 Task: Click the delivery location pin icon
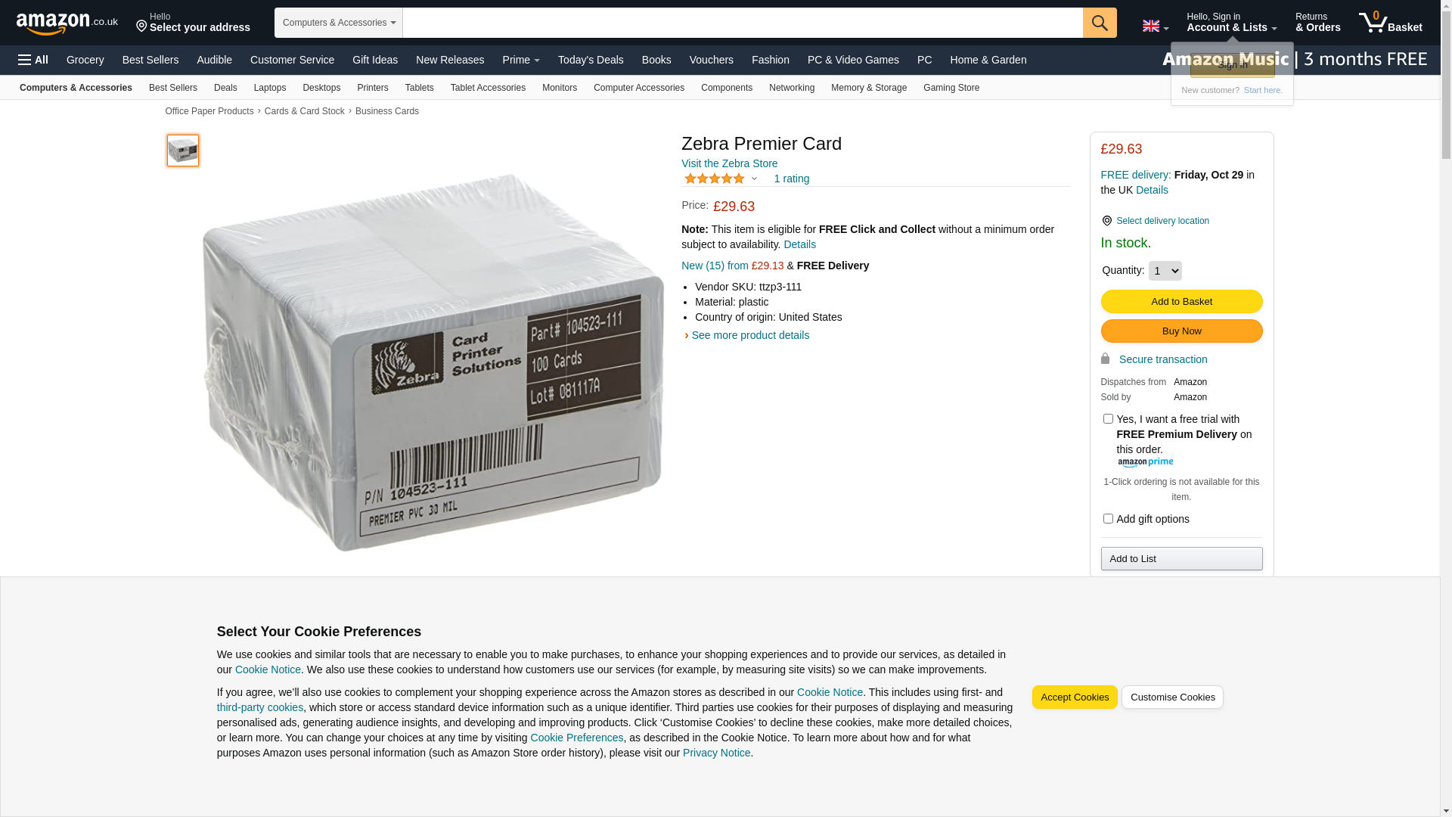1106,221
